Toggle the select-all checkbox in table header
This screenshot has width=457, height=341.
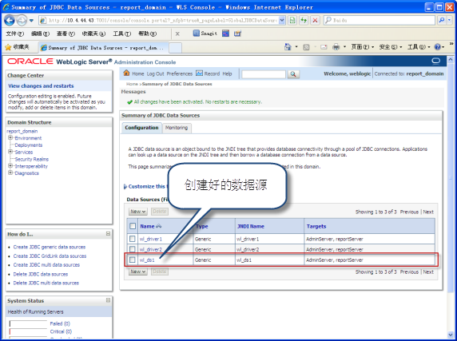tap(133, 226)
